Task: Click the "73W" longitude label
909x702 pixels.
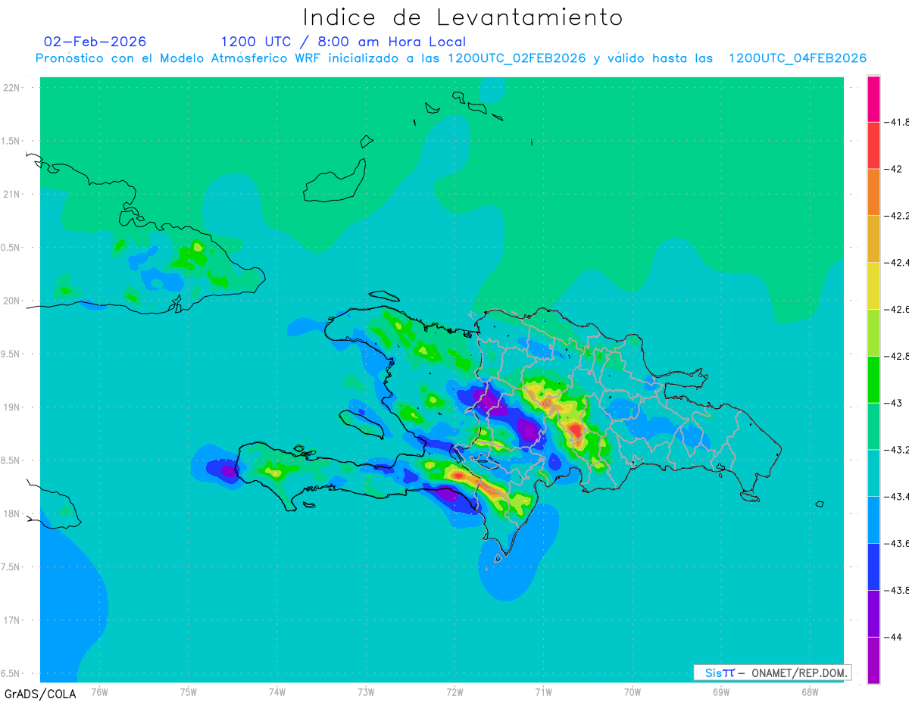Action: pyautogui.click(x=366, y=691)
